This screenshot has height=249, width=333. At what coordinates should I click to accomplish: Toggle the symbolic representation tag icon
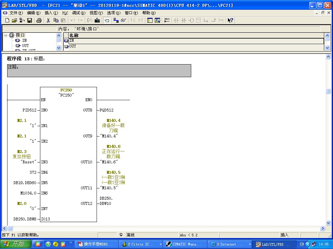[107, 20]
